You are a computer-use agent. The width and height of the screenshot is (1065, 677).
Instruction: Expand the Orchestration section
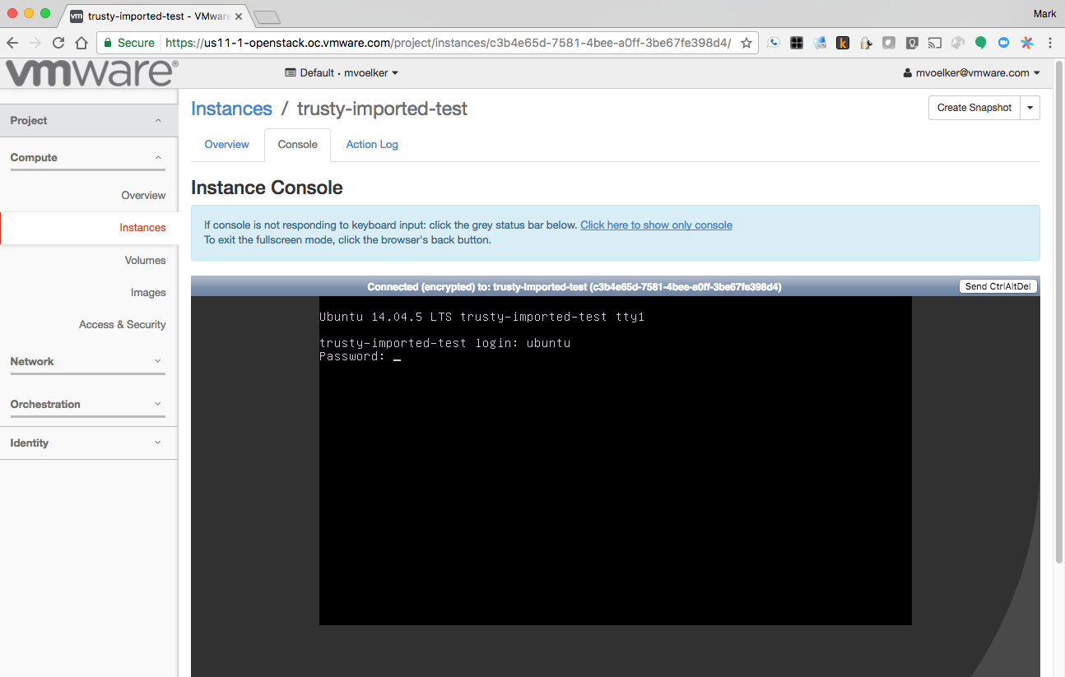click(88, 404)
